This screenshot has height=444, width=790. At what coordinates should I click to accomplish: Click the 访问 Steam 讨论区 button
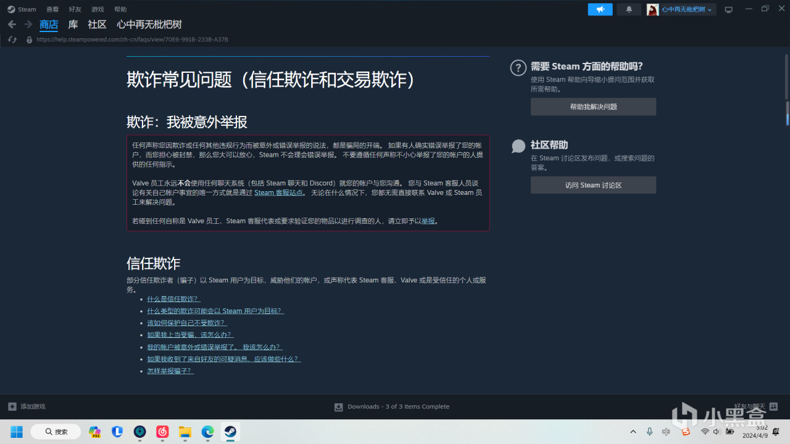pyautogui.click(x=593, y=185)
